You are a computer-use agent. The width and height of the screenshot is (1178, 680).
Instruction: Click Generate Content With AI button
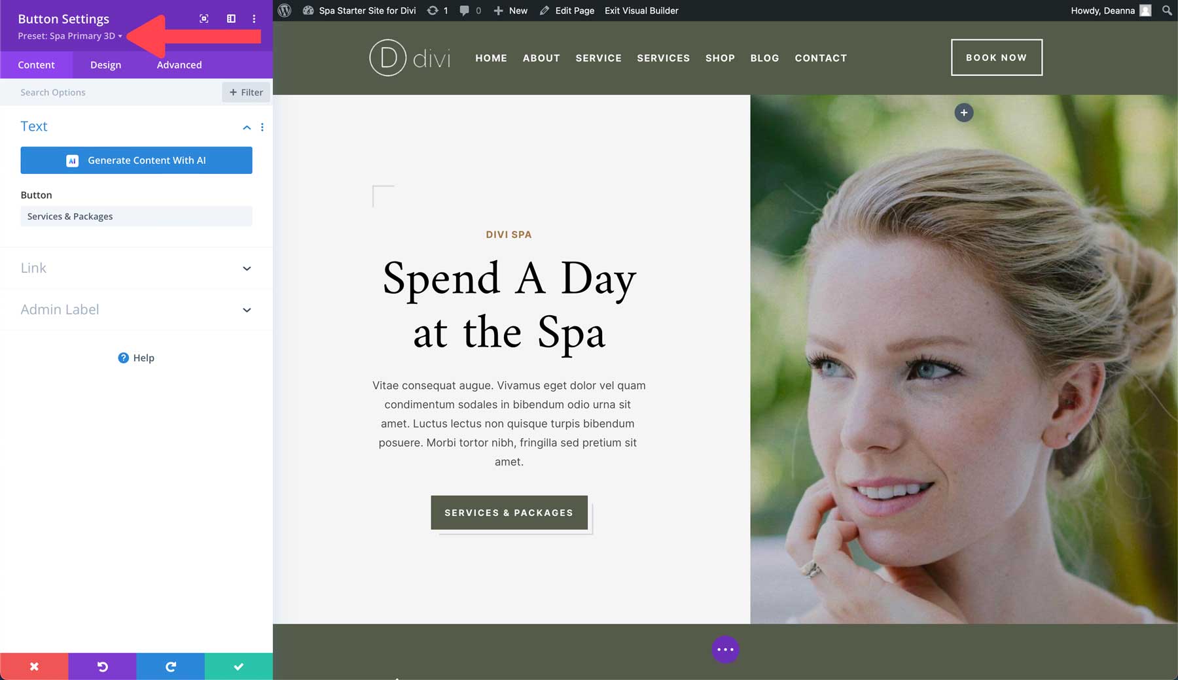click(136, 160)
